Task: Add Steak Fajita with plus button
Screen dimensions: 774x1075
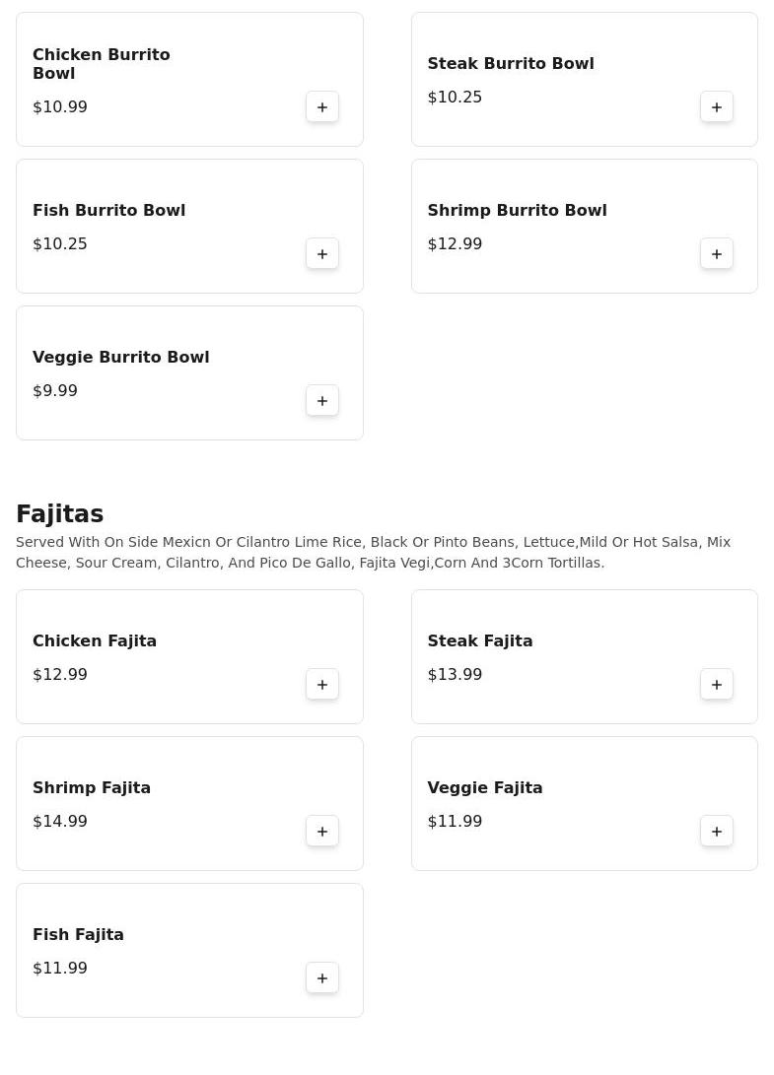Action: tap(717, 685)
